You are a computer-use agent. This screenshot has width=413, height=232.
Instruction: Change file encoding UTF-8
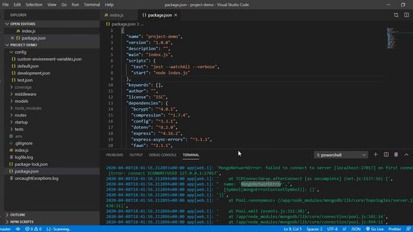click(332, 229)
